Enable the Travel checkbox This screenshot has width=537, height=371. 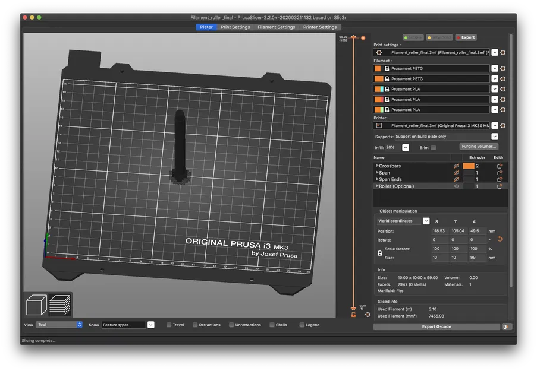169,325
